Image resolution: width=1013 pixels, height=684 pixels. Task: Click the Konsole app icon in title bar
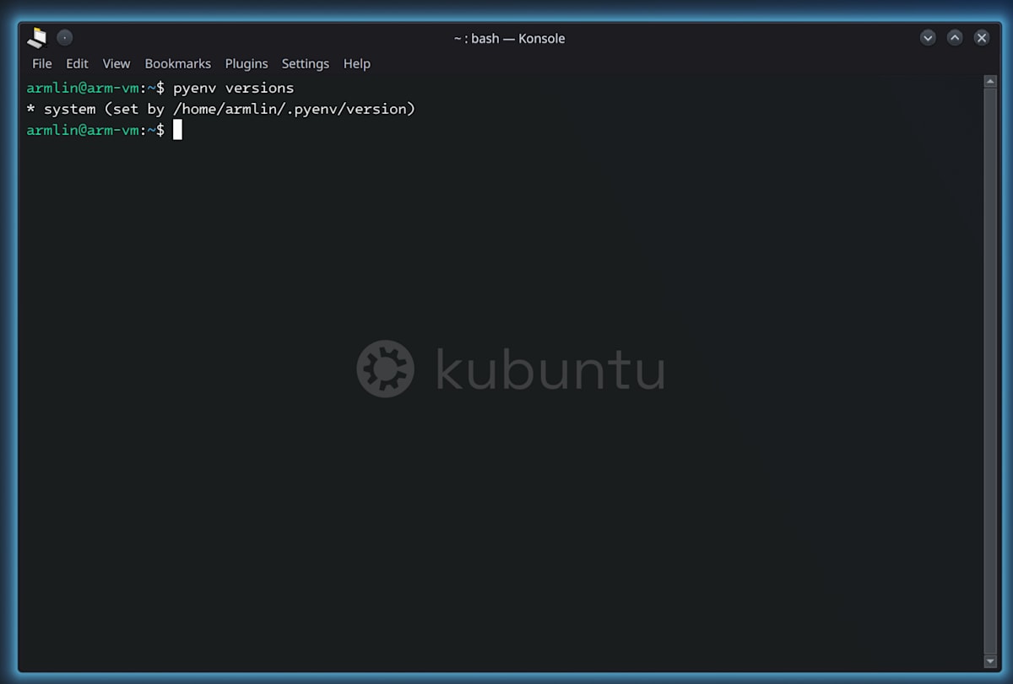tap(37, 38)
